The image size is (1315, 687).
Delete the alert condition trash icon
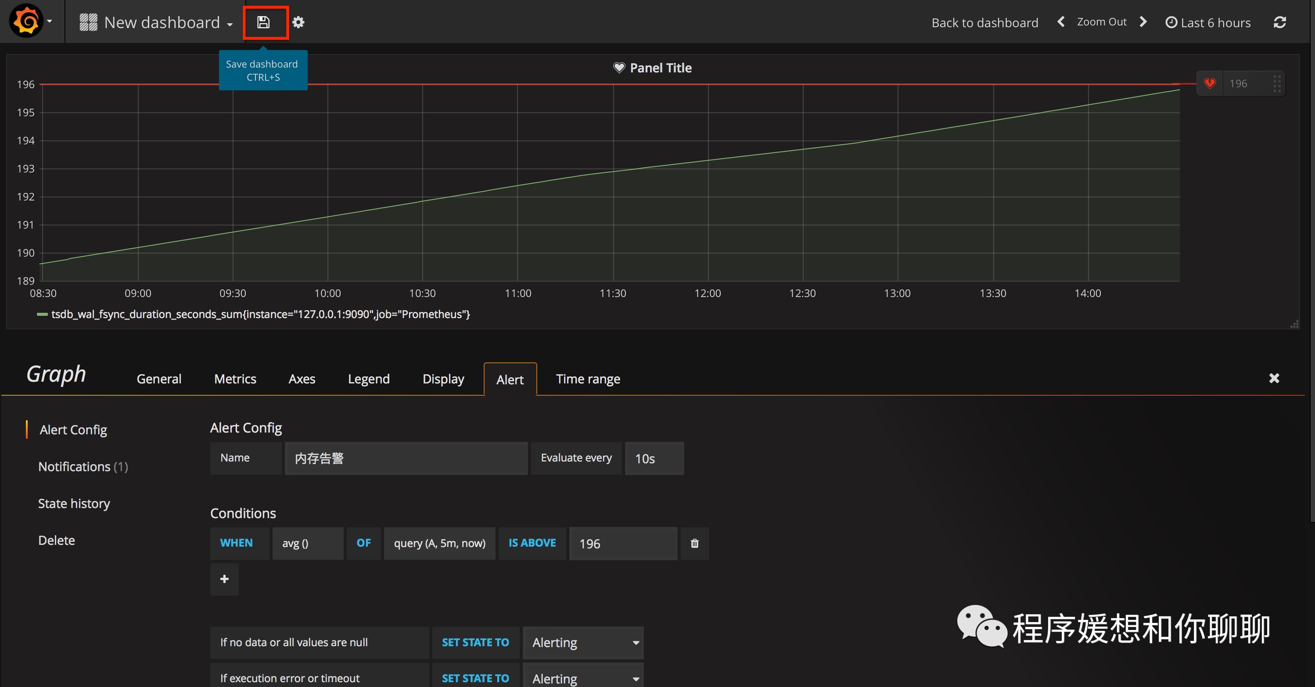coord(694,544)
